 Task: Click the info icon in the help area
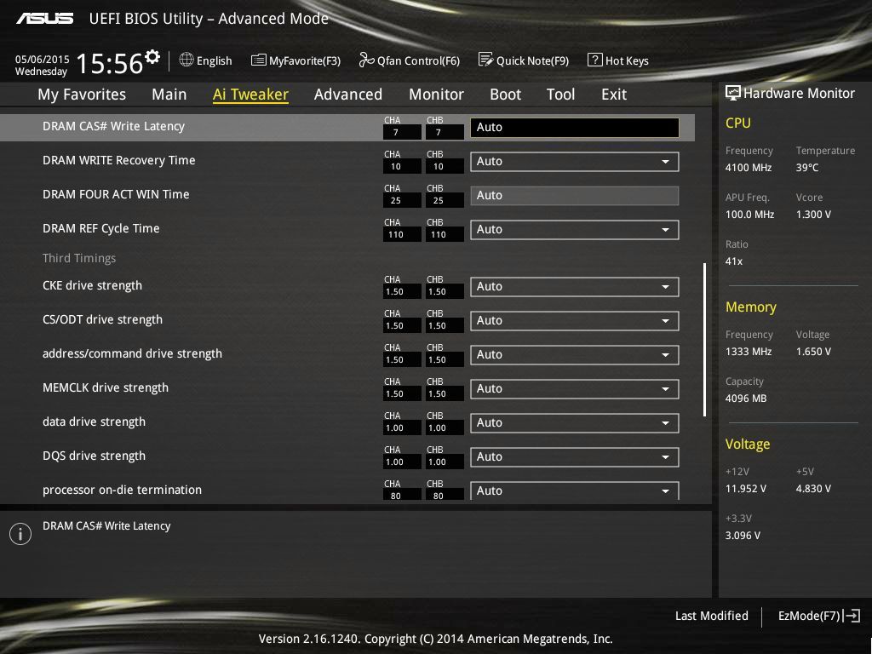(x=20, y=534)
